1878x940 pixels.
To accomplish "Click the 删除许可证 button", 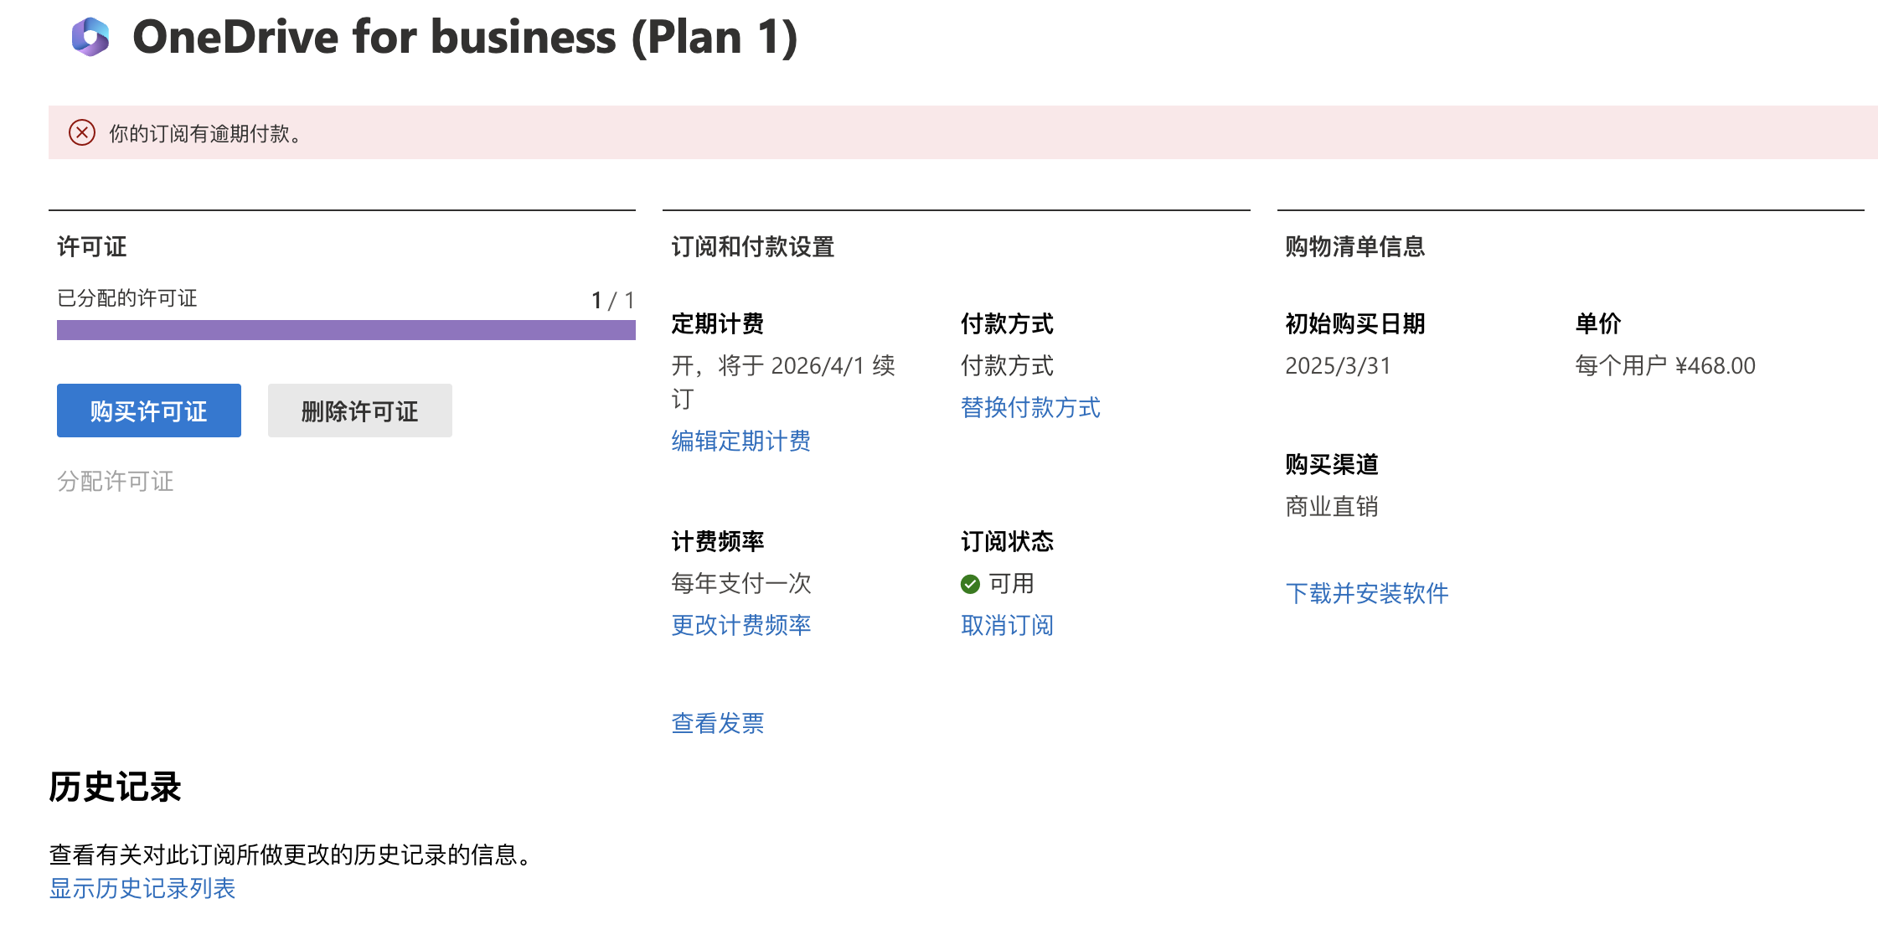I will [360, 411].
